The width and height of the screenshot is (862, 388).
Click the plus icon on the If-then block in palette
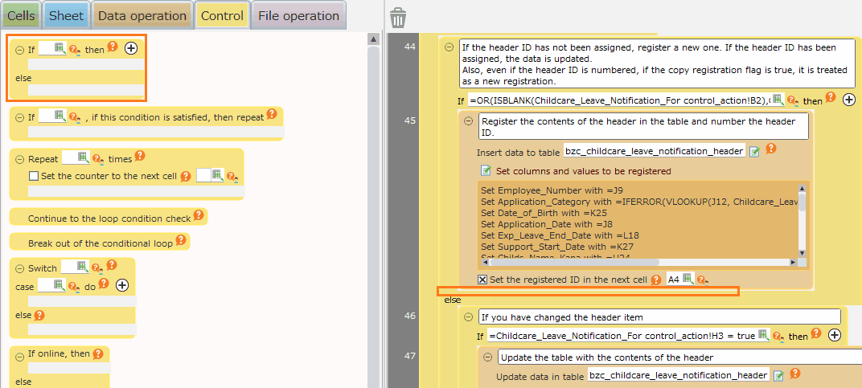[x=131, y=49]
